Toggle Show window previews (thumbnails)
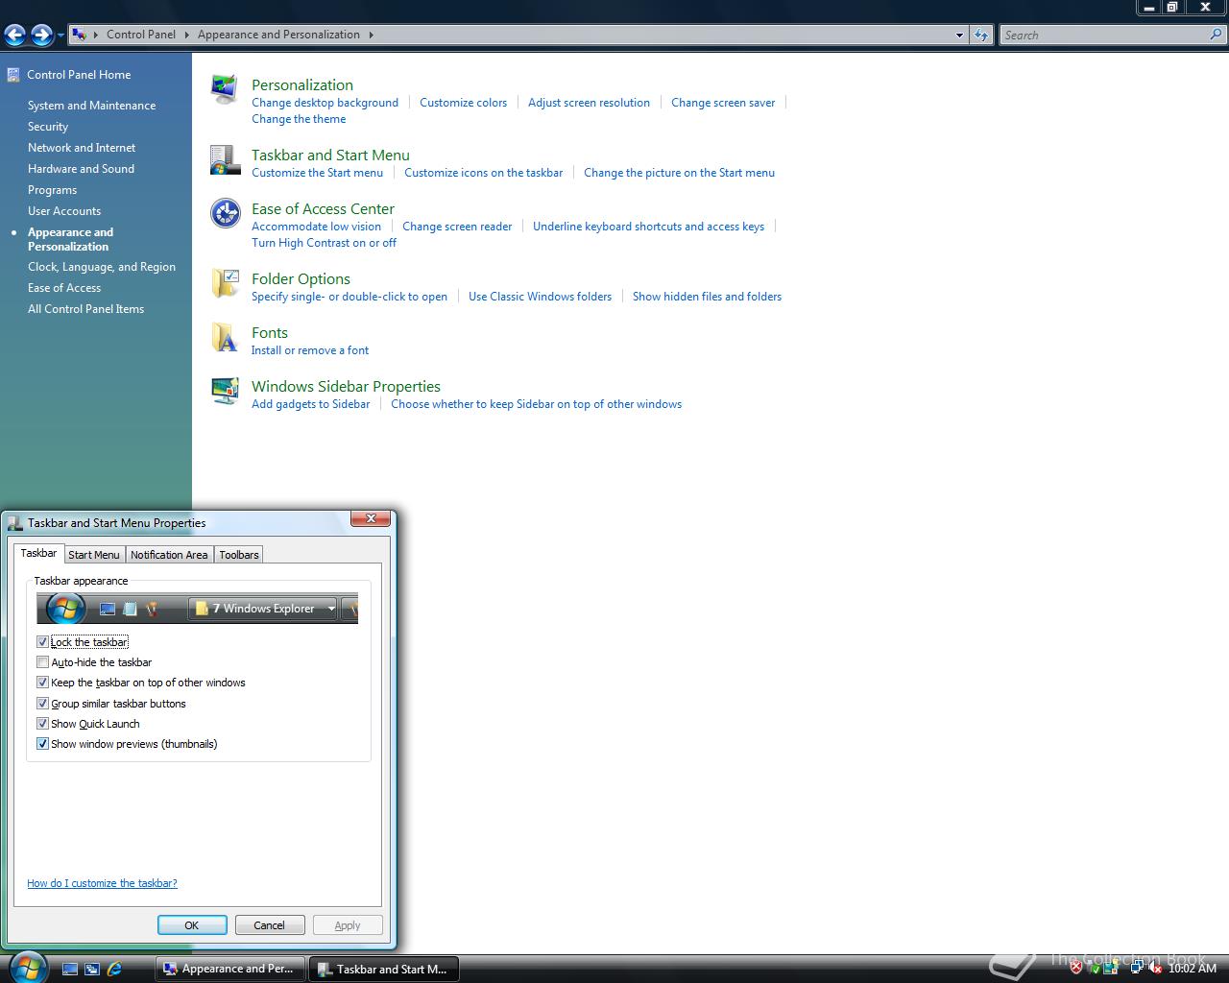The height and width of the screenshot is (983, 1229). click(42, 744)
